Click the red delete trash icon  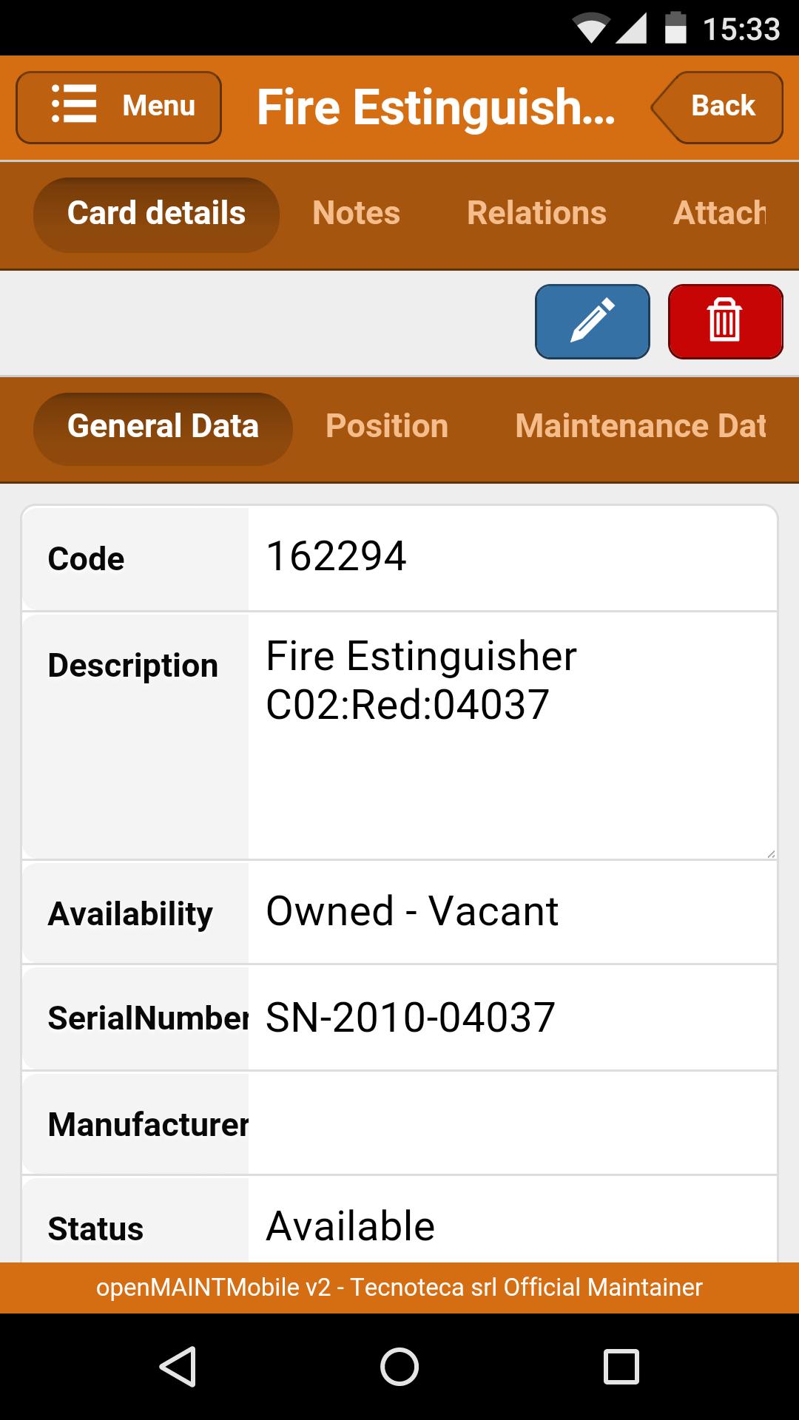click(725, 321)
